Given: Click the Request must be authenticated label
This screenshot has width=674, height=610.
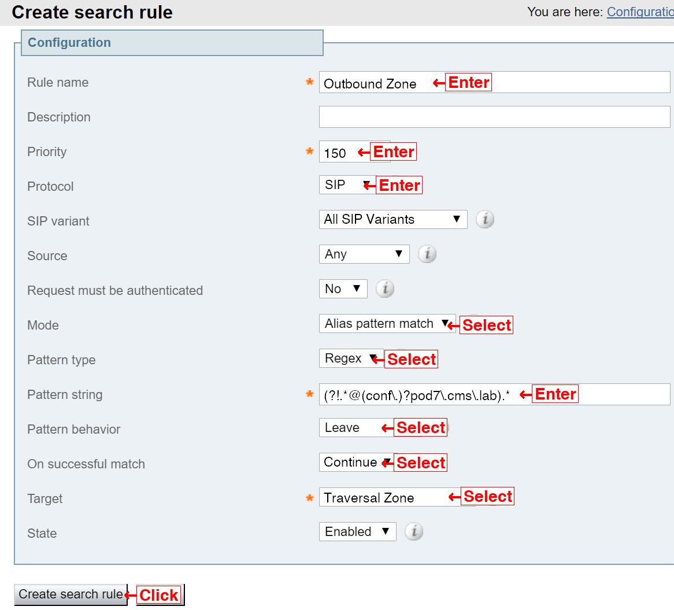Looking at the screenshot, I should point(115,291).
